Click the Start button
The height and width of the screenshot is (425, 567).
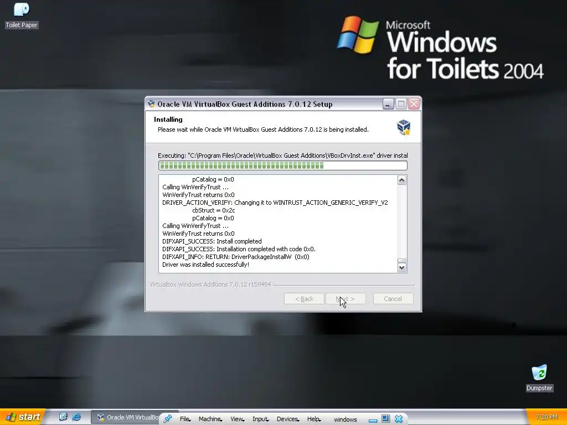pyautogui.click(x=23, y=417)
